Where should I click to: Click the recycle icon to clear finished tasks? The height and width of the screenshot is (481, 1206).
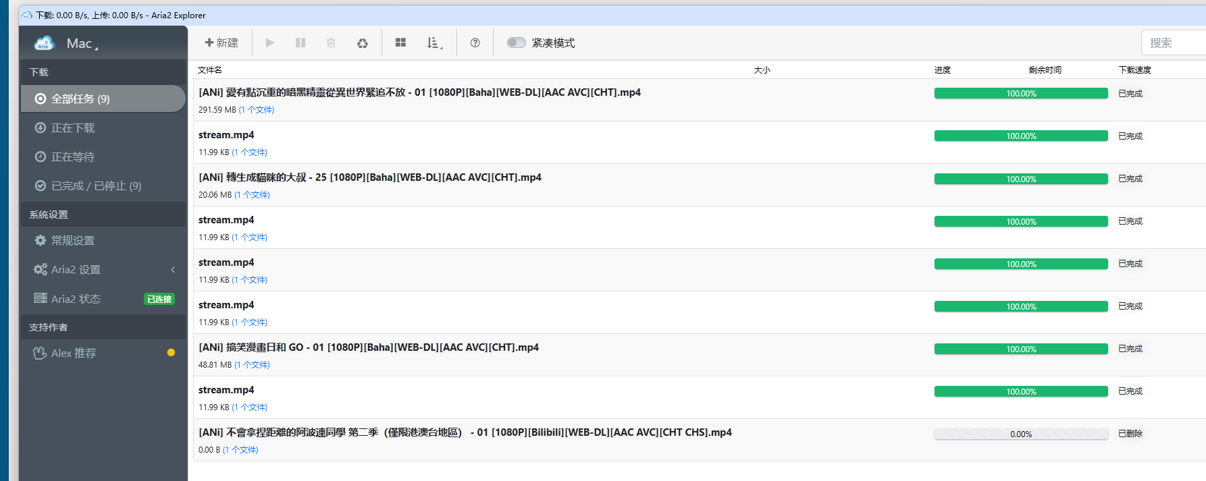pos(363,43)
